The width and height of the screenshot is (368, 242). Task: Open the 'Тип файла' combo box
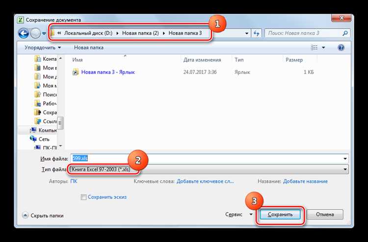(x=209, y=169)
